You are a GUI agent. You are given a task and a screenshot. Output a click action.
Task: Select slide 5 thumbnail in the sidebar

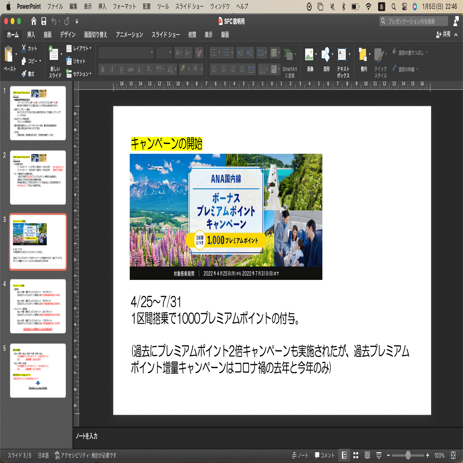(x=38, y=370)
